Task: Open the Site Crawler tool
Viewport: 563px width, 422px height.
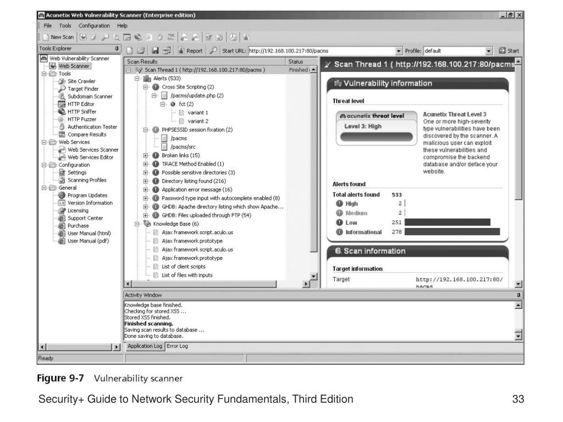Action: (x=80, y=81)
